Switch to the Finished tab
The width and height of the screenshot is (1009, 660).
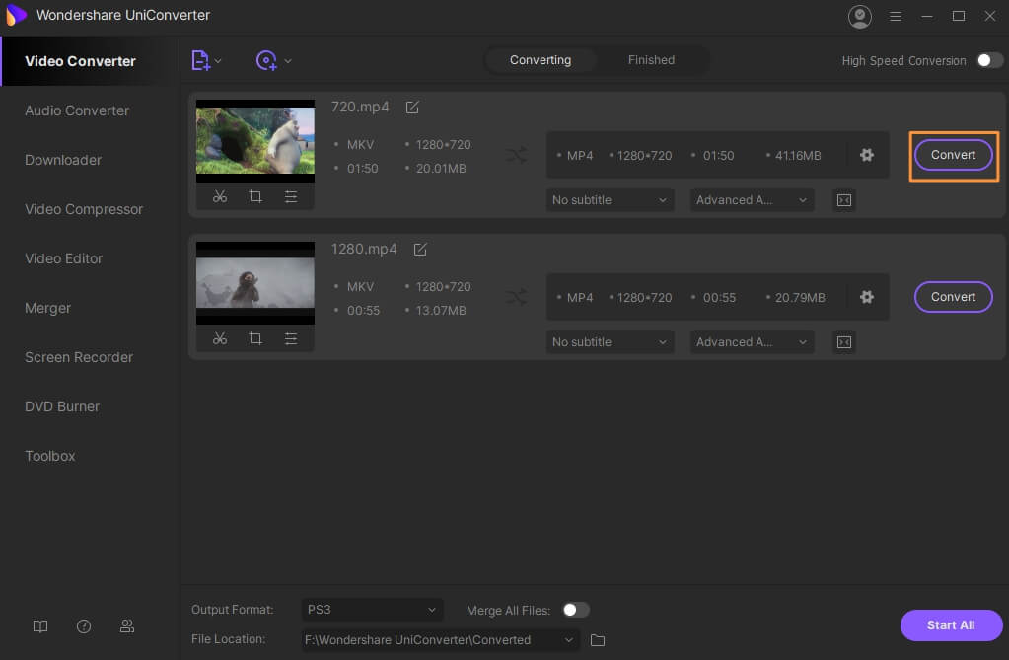tap(651, 60)
